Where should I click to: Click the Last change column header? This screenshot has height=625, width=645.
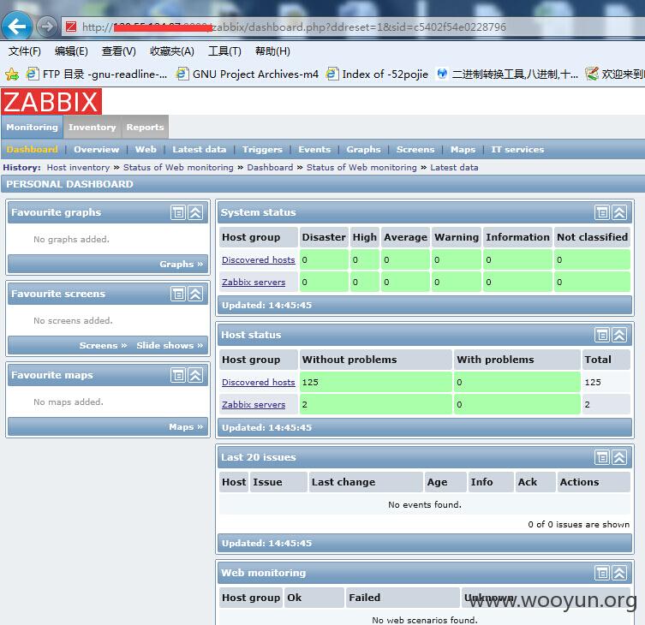[x=366, y=482]
